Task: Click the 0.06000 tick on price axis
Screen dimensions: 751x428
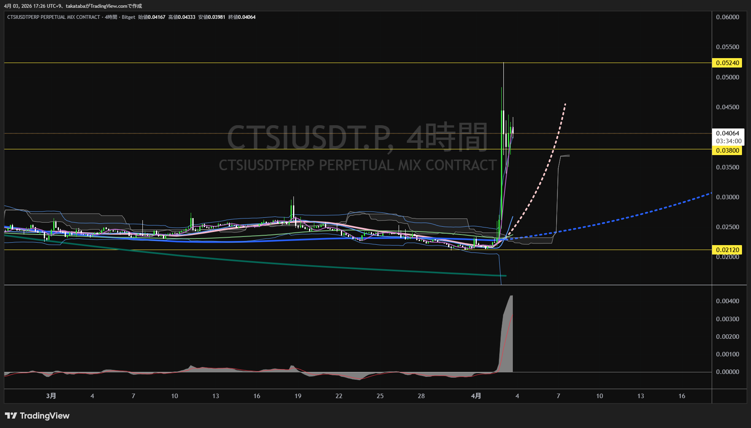Action: (727, 17)
